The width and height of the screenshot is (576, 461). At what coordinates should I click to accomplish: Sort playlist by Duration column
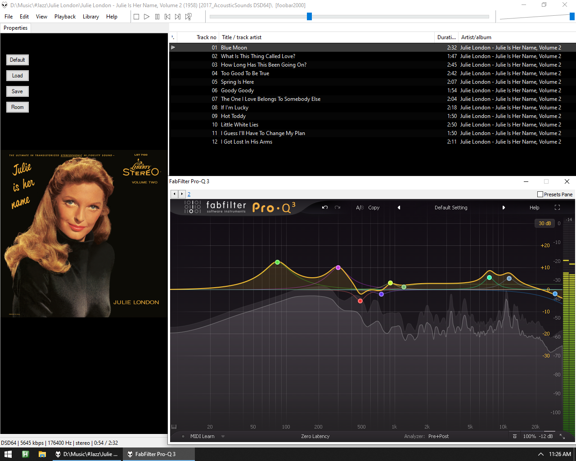pyautogui.click(x=446, y=37)
